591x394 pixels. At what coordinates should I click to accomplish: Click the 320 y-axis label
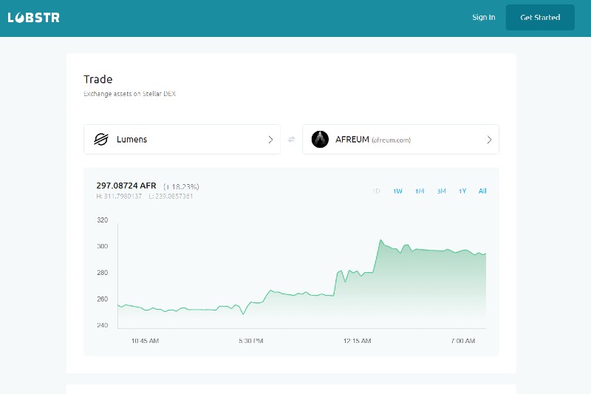point(103,220)
